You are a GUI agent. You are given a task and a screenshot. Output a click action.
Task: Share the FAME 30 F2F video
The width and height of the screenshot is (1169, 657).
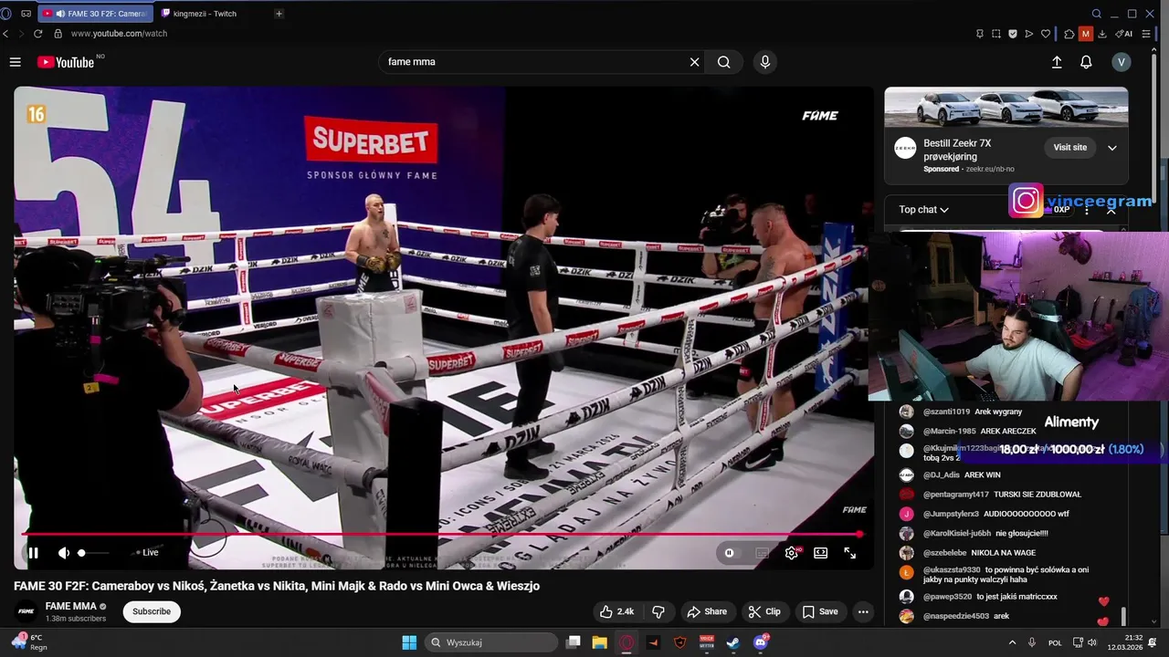[707, 611]
